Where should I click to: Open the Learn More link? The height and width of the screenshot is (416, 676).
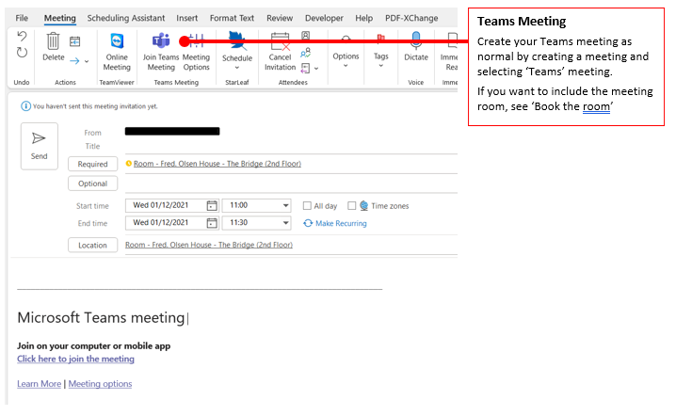coord(39,384)
